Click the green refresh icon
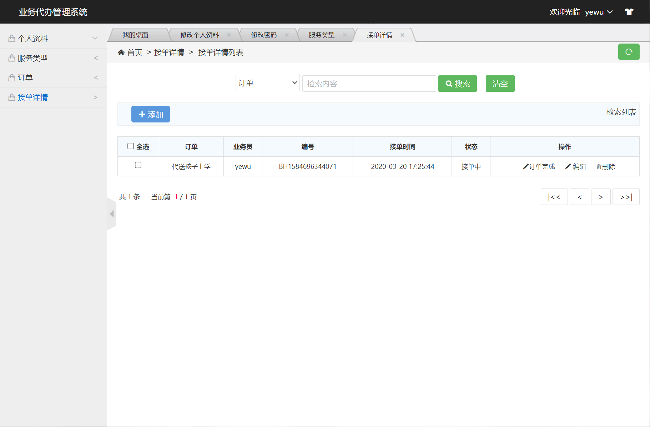 click(x=629, y=52)
